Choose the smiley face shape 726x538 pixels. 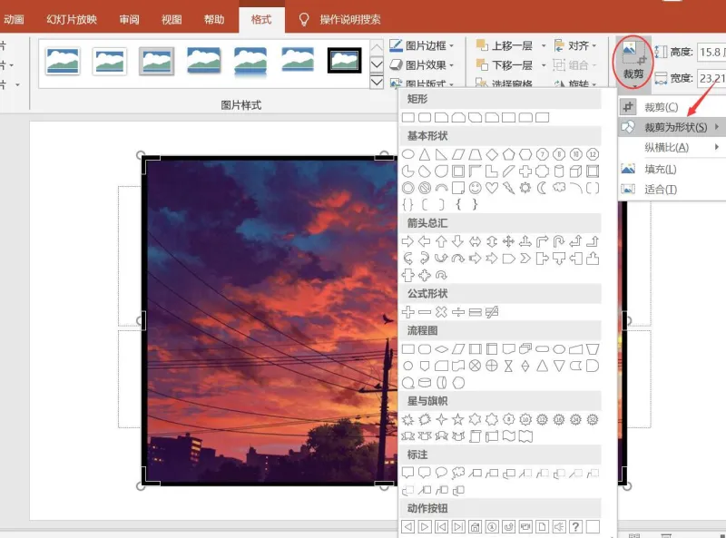click(475, 188)
